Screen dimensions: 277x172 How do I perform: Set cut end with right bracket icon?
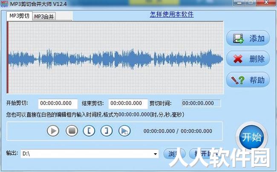(x=107, y=131)
